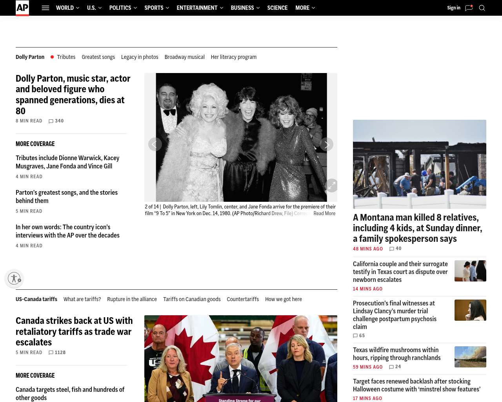
Task: Expand the Entertainment menu dropdown
Action: (200, 8)
